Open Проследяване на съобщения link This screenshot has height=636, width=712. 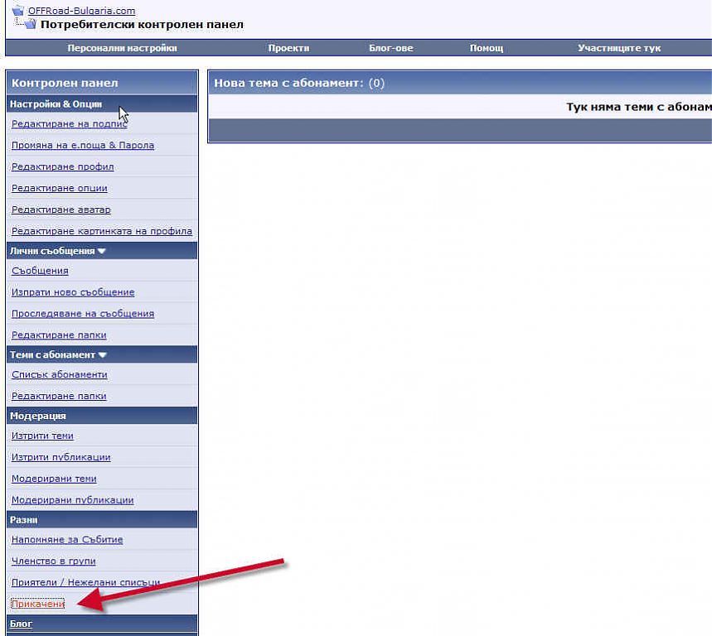(x=83, y=314)
